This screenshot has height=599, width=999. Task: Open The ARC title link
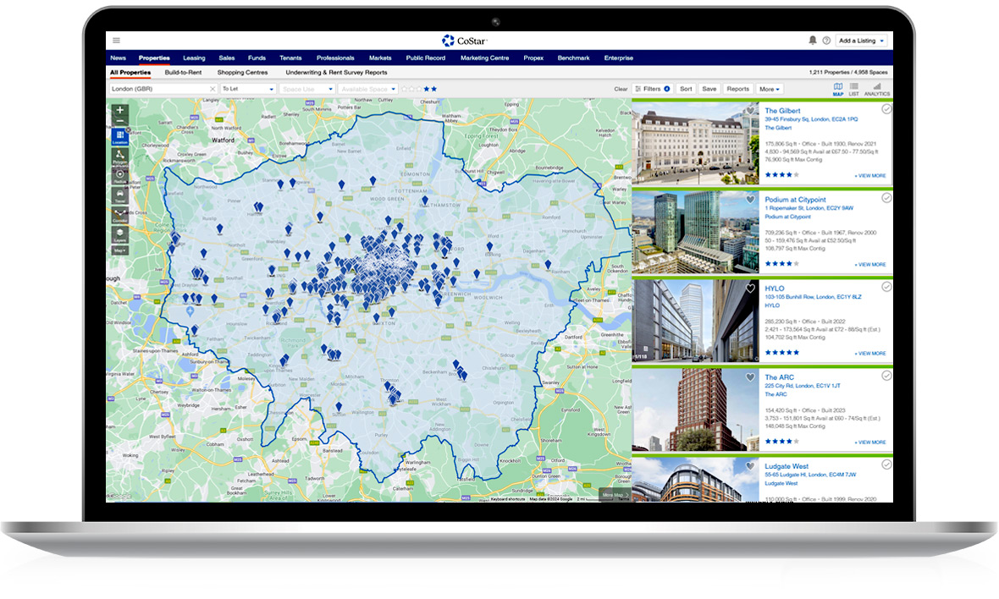tap(779, 377)
